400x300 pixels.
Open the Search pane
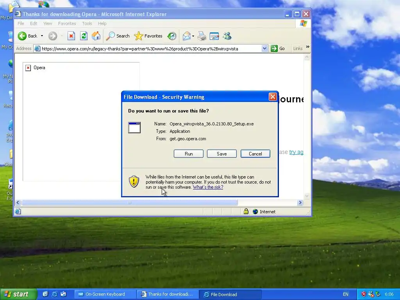click(x=118, y=36)
